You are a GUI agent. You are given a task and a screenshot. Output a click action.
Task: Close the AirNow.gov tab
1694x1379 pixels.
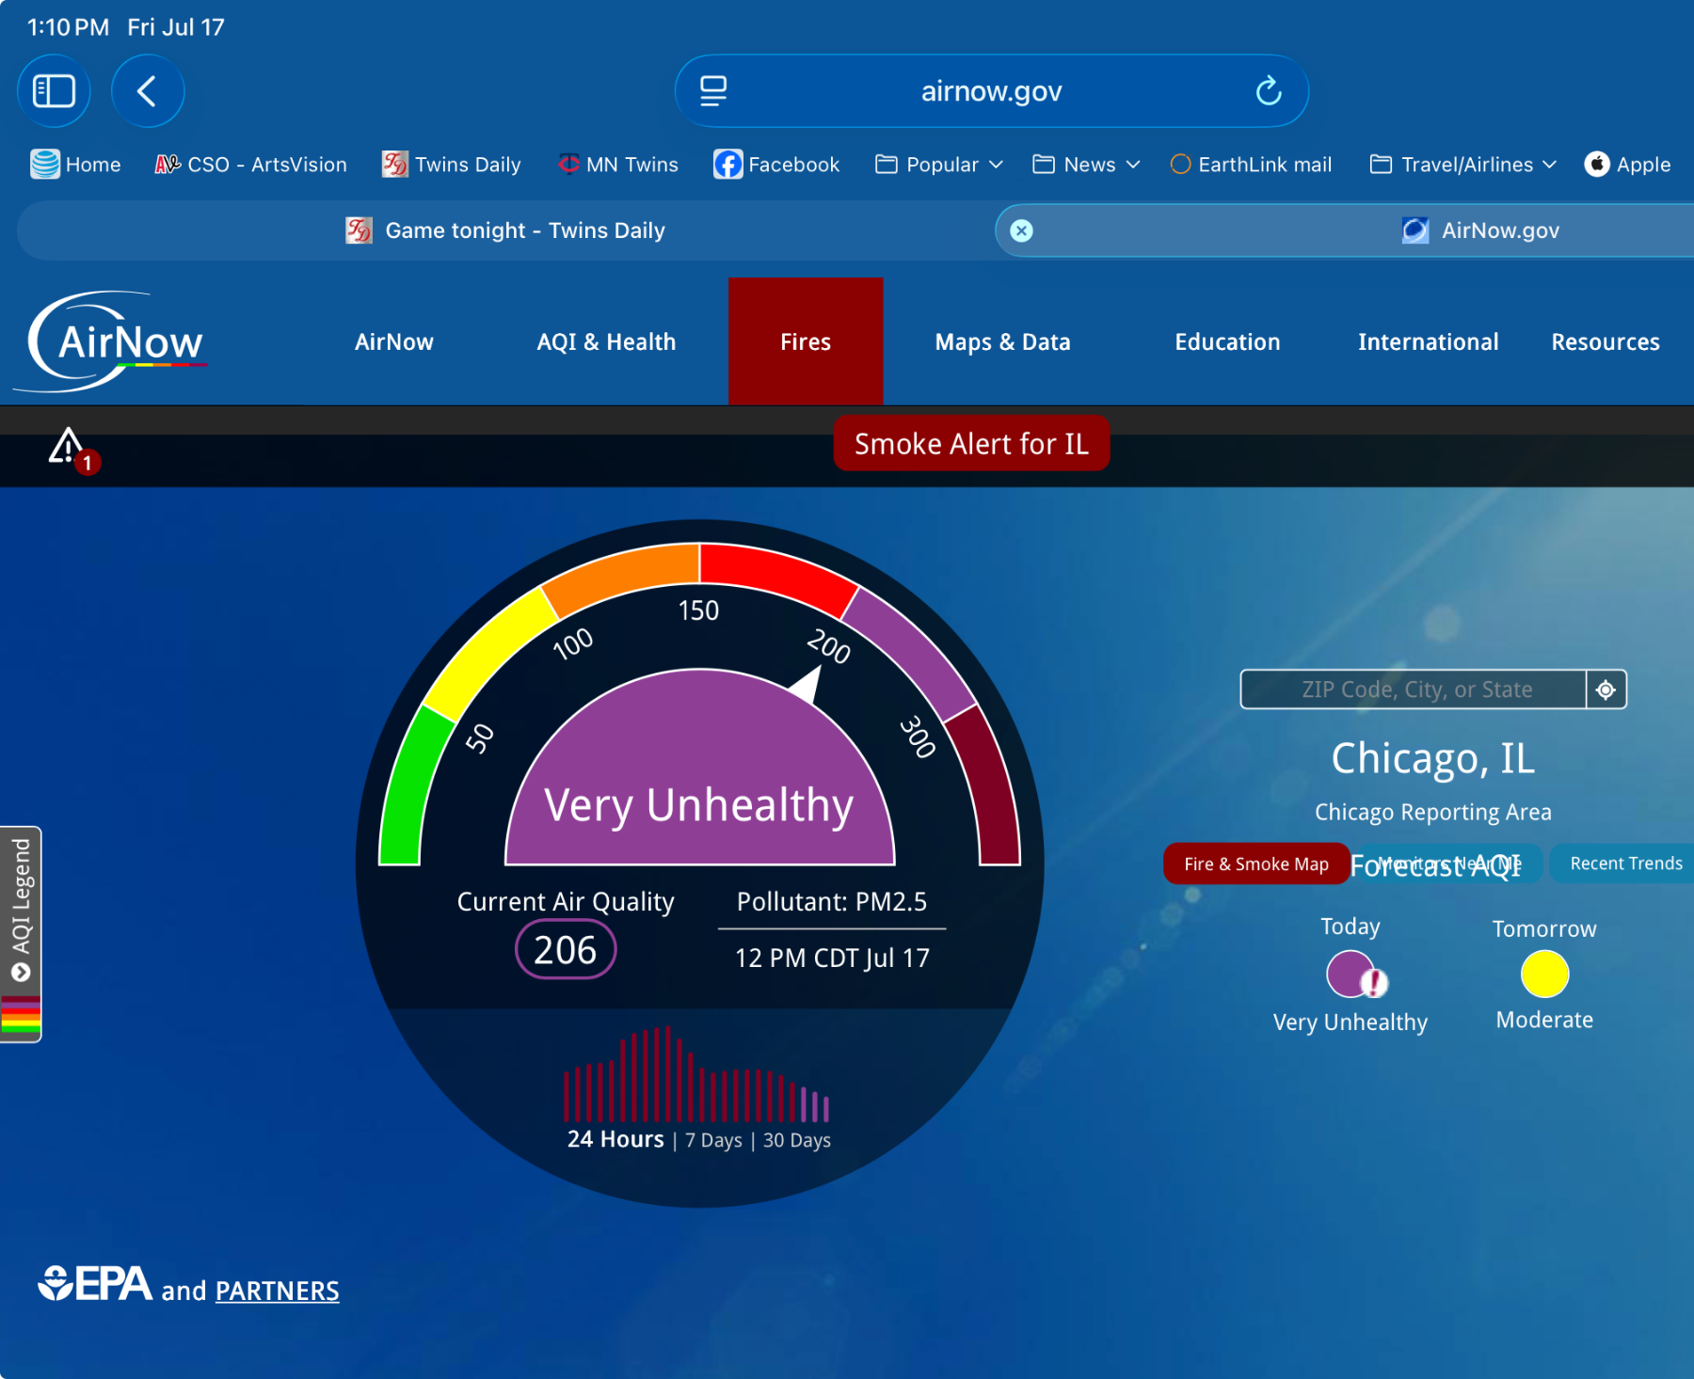point(1021,230)
